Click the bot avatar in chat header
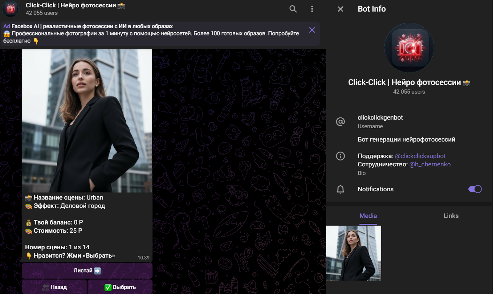The image size is (493, 294). pyautogui.click(x=11, y=9)
